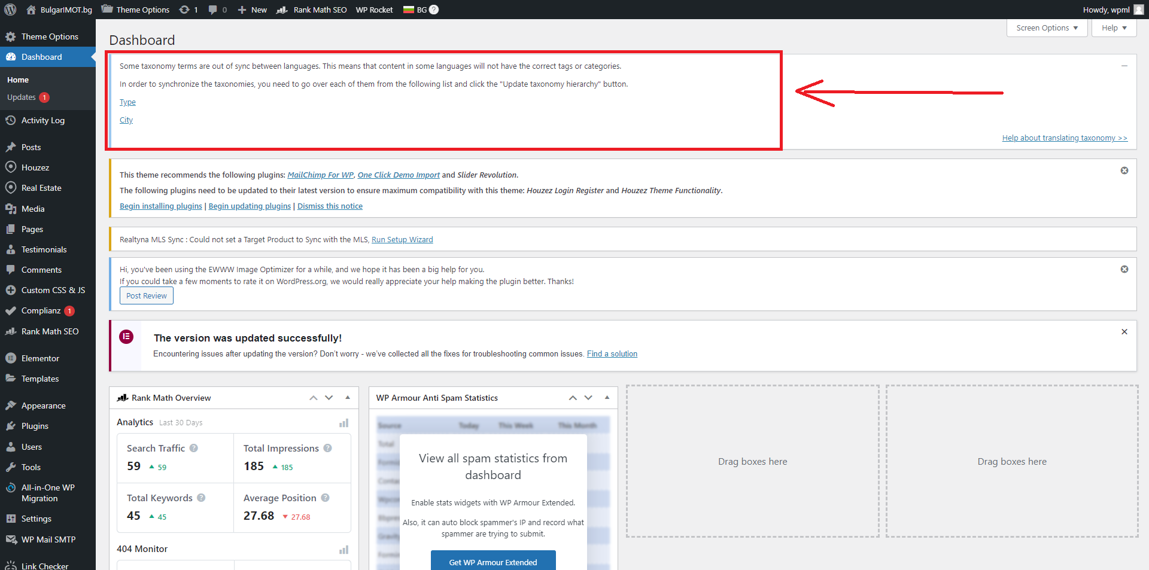Expand the Screen Options dropdown
Viewport: 1149px width, 570px height.
(x=1047, y=28)
